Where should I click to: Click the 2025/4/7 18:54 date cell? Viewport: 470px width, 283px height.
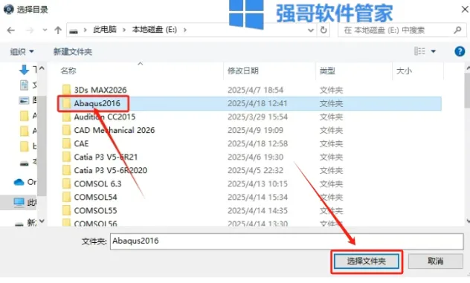click(x=255, y=90)
